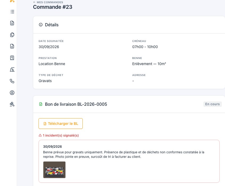Open the copy documents icon in sidebar
Viewport: 225px width, 186px height.
click(12, 35)
